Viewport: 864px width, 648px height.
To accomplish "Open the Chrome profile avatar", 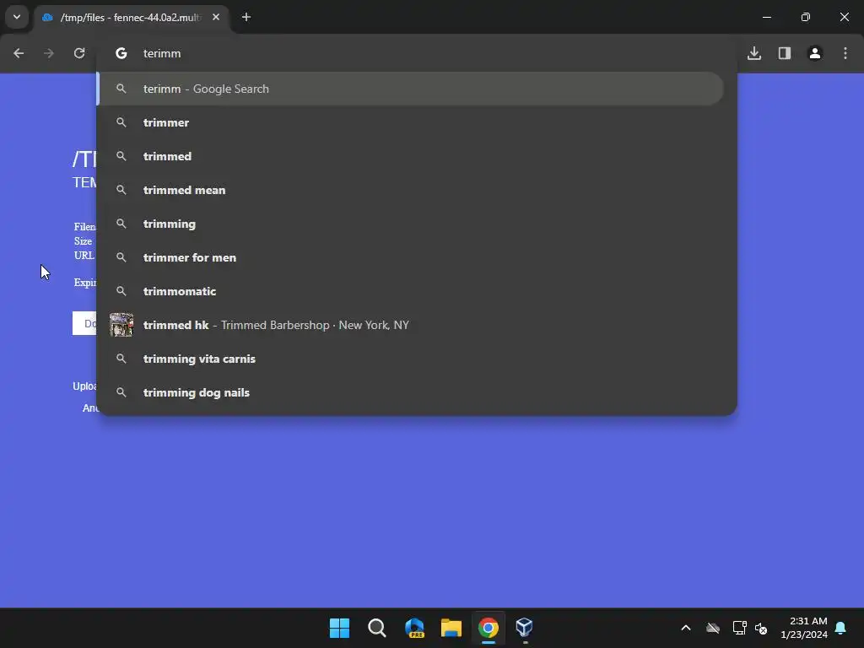I will [815, 53].
